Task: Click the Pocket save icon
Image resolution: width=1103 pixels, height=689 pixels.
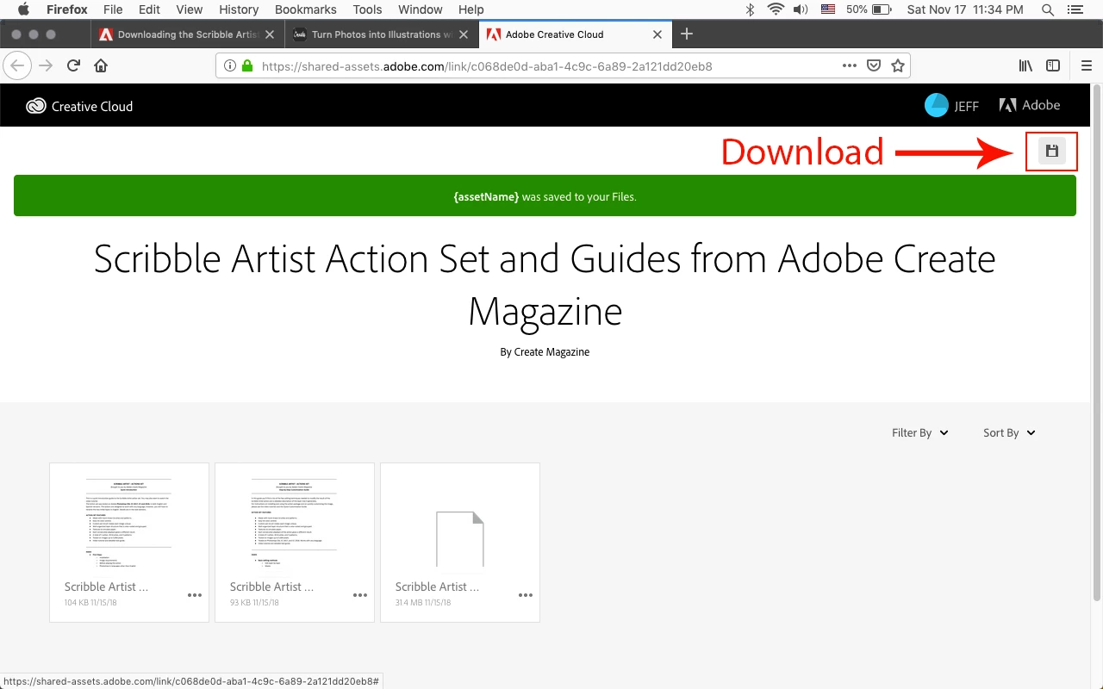Action: 873,65
